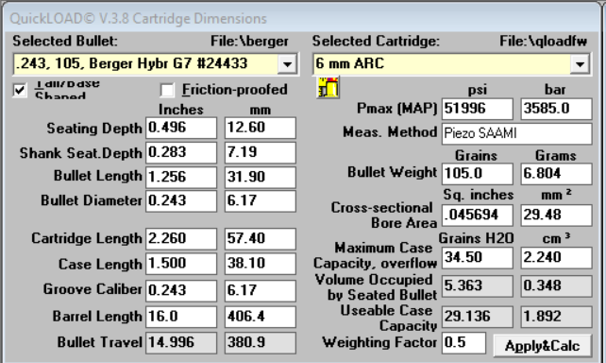
Task: Click the Meas. Method field Piezo SAAMI
Action: [516, 133]
